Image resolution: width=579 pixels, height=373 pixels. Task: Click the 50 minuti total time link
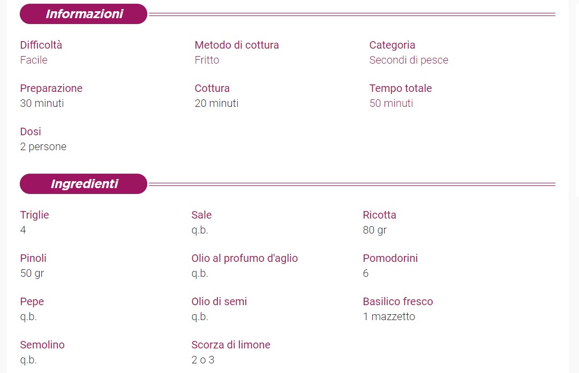(391, 103)
